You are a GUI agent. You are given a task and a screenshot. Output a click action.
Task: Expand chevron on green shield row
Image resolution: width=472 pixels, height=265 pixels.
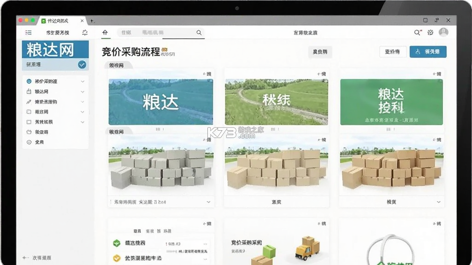coord(205,244)
